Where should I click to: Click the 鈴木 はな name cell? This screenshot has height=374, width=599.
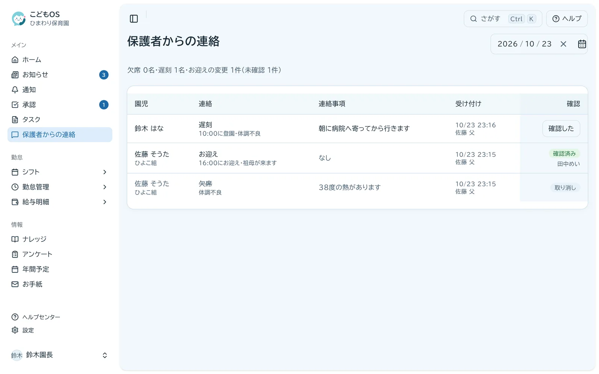[x=149, y=129]
